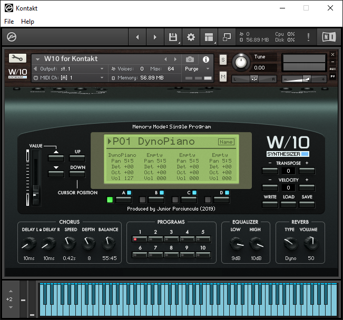
Task: Open the instrument name dropdown arrow
Action: tap(37, 59)
